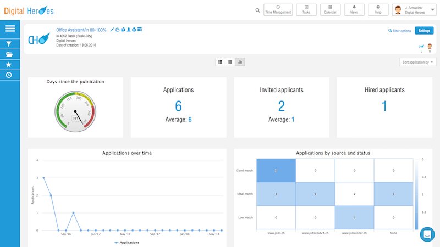440x247 pixels.
Task: Open the Time Management menu
Action: (278, 10)
